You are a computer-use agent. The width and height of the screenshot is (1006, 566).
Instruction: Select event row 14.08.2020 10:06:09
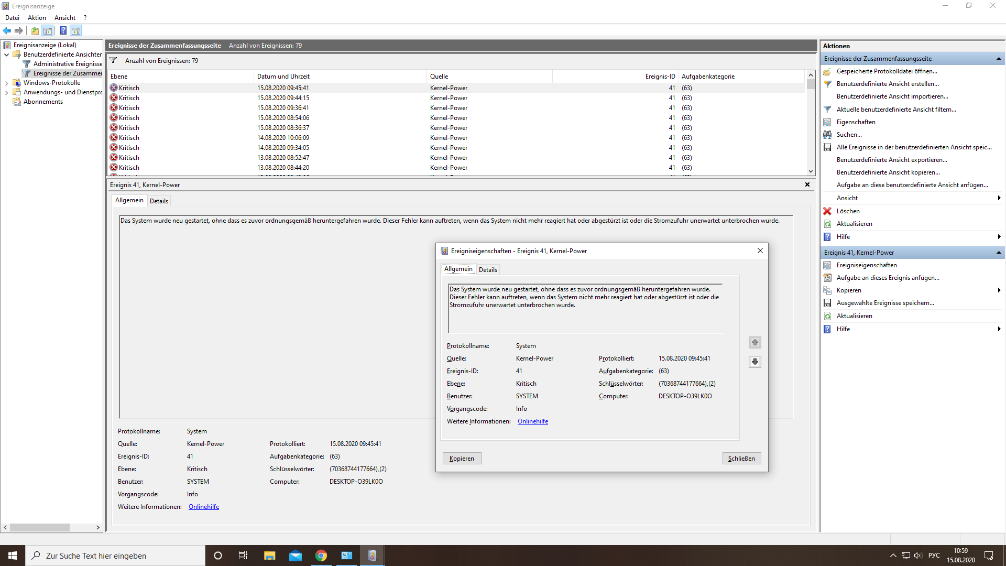(456, 138)
